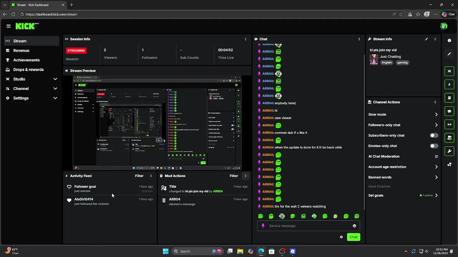458x257 pixels.
Task: Open the Windows Start menu
Action: pos(166,252)
